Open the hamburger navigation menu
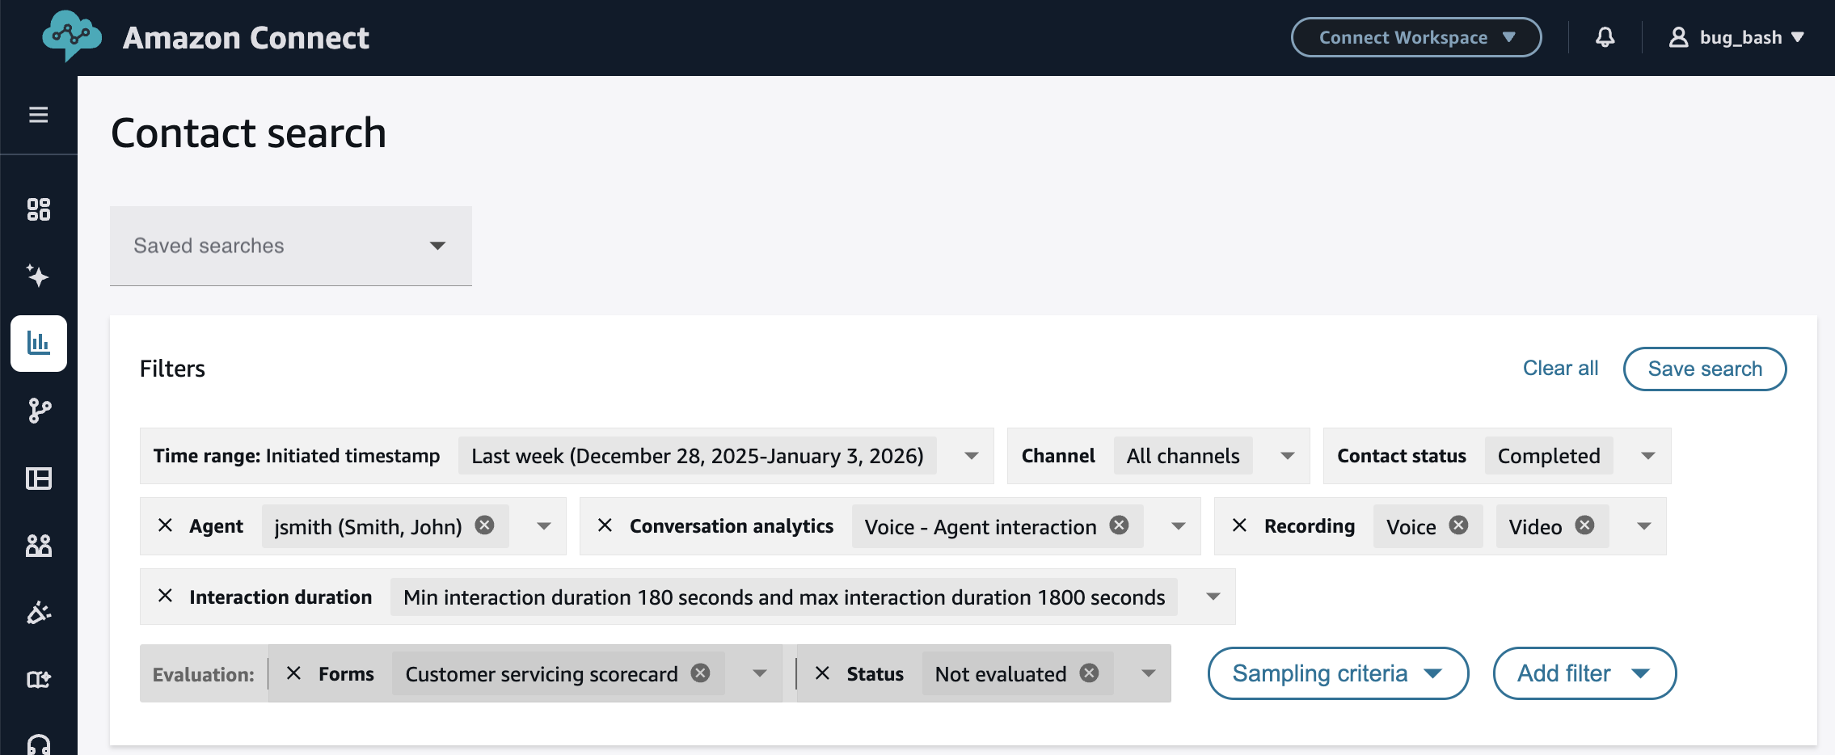 pos(38,115)
